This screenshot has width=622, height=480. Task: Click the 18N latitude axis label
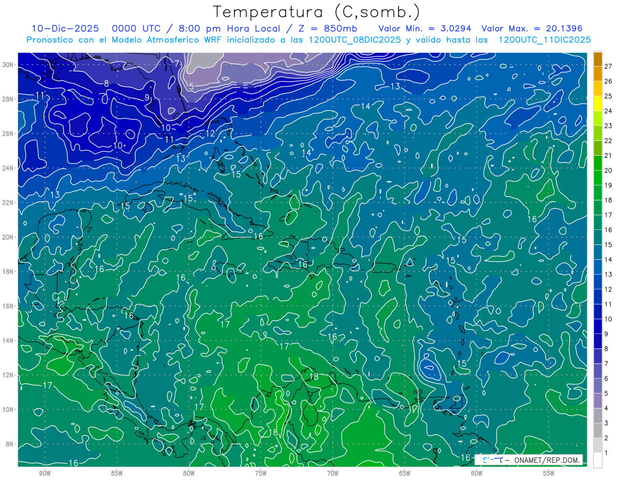(x=9, y=271)
